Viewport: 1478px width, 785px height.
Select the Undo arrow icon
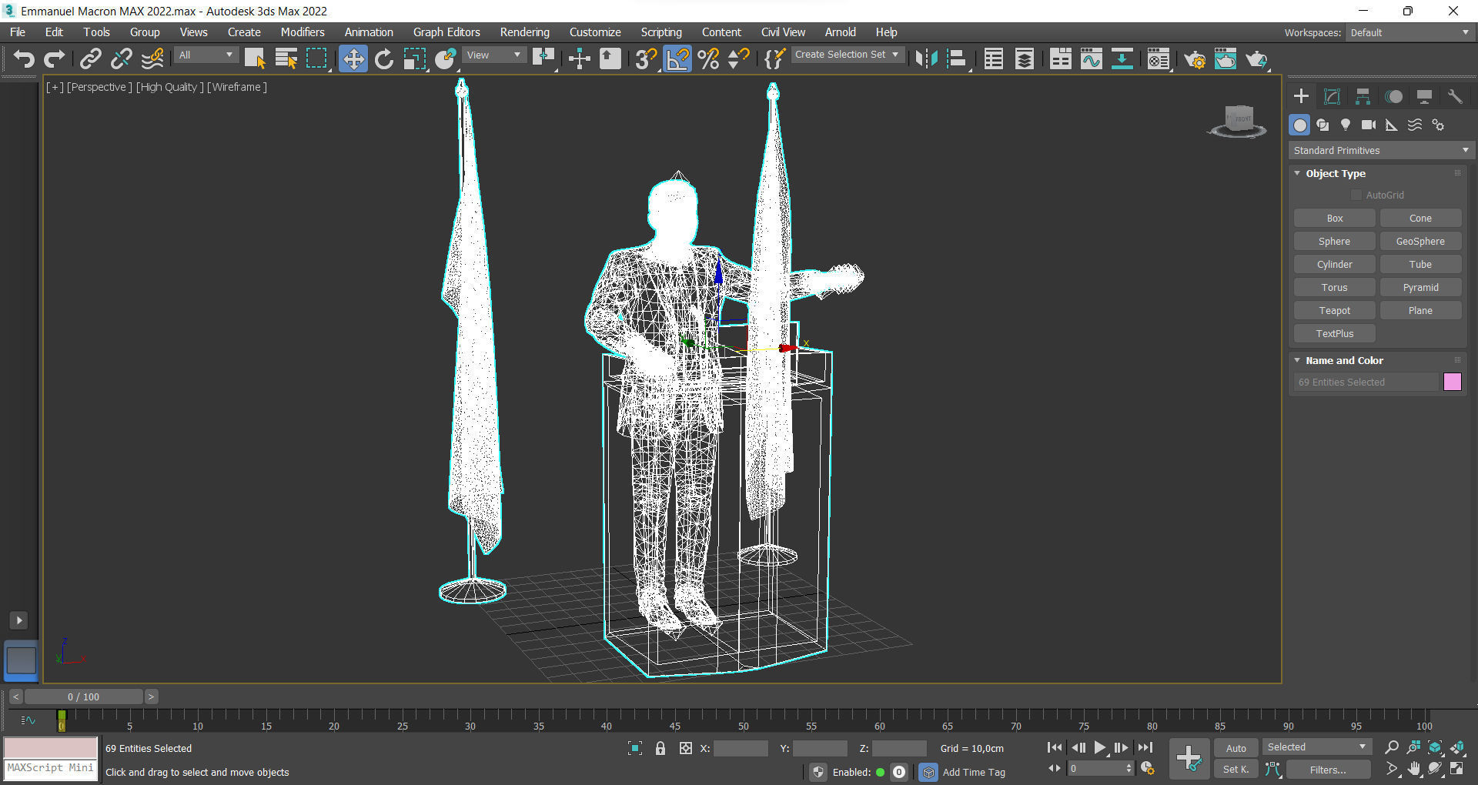pos(24,58)
